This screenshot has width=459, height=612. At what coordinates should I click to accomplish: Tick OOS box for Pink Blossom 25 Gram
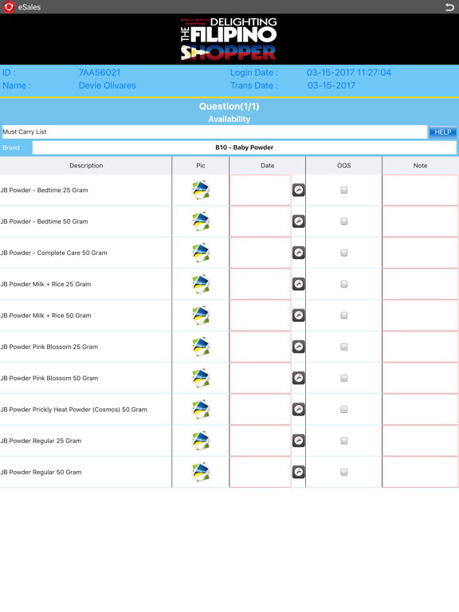point(344,347)
